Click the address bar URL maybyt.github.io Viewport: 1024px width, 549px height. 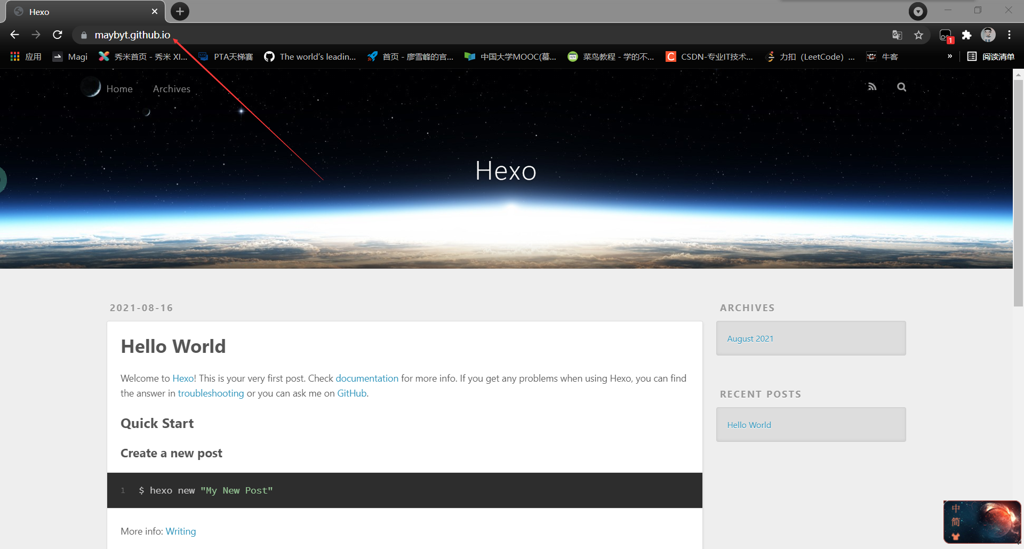(x=132, y=35)
